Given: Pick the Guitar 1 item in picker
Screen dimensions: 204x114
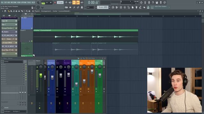Looking at the screenshot, I should [9, 54].
